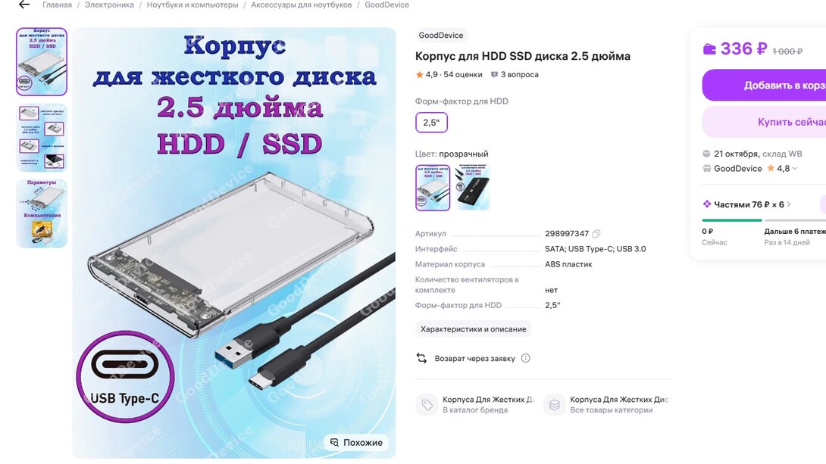Copy the article number 298997347
826x464 pixels.
click(596, 234)
